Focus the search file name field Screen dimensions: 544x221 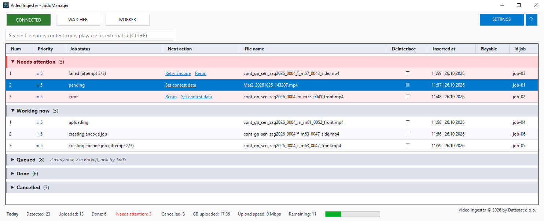pyautogui.click(x=90, y=35)
